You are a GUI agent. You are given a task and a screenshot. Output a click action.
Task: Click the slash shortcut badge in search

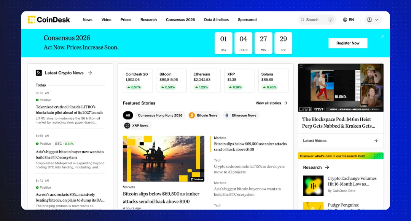(331, 20)
